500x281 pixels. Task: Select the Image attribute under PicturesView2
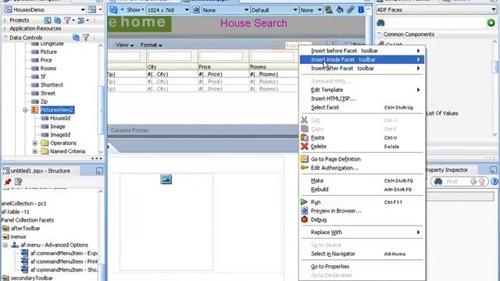pyautogui.click(x=57, y=126)
